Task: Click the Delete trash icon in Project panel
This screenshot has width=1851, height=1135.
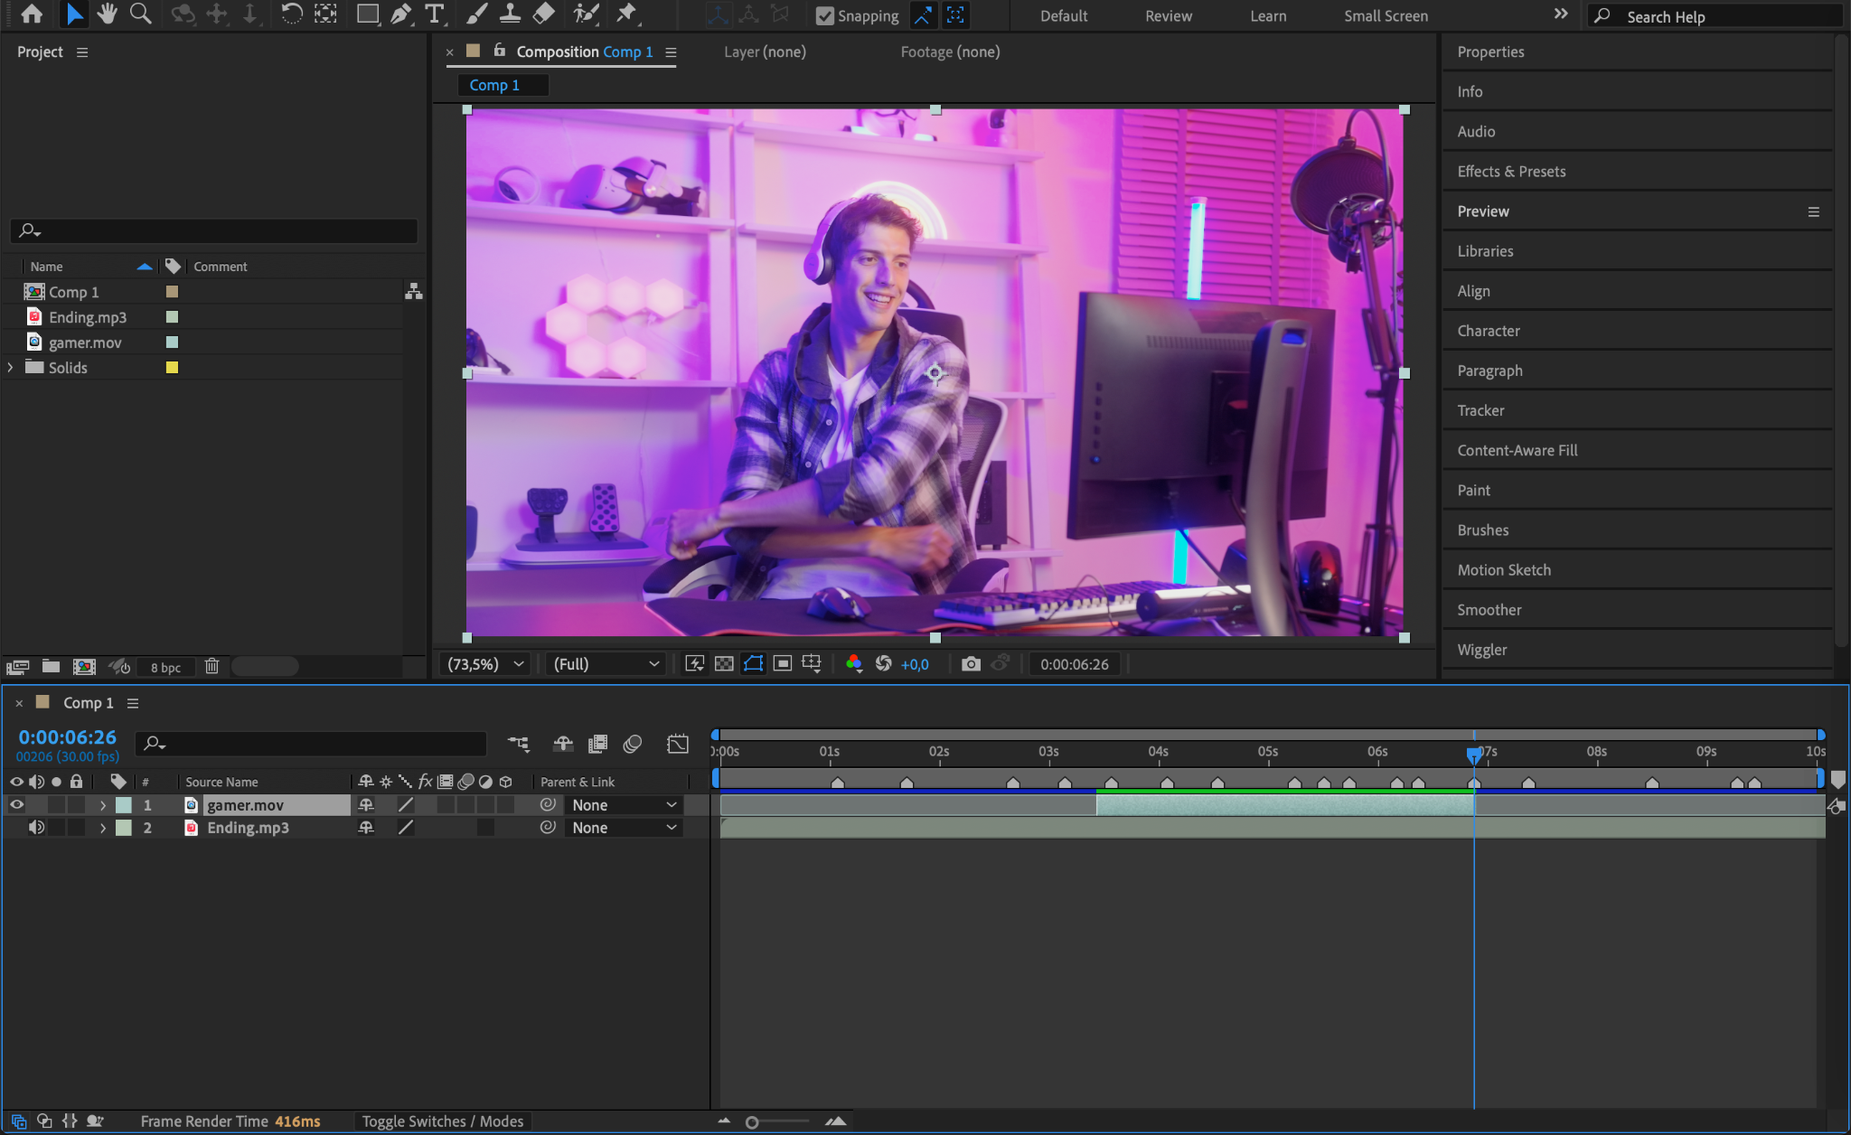Action: [x=211, y=667]
